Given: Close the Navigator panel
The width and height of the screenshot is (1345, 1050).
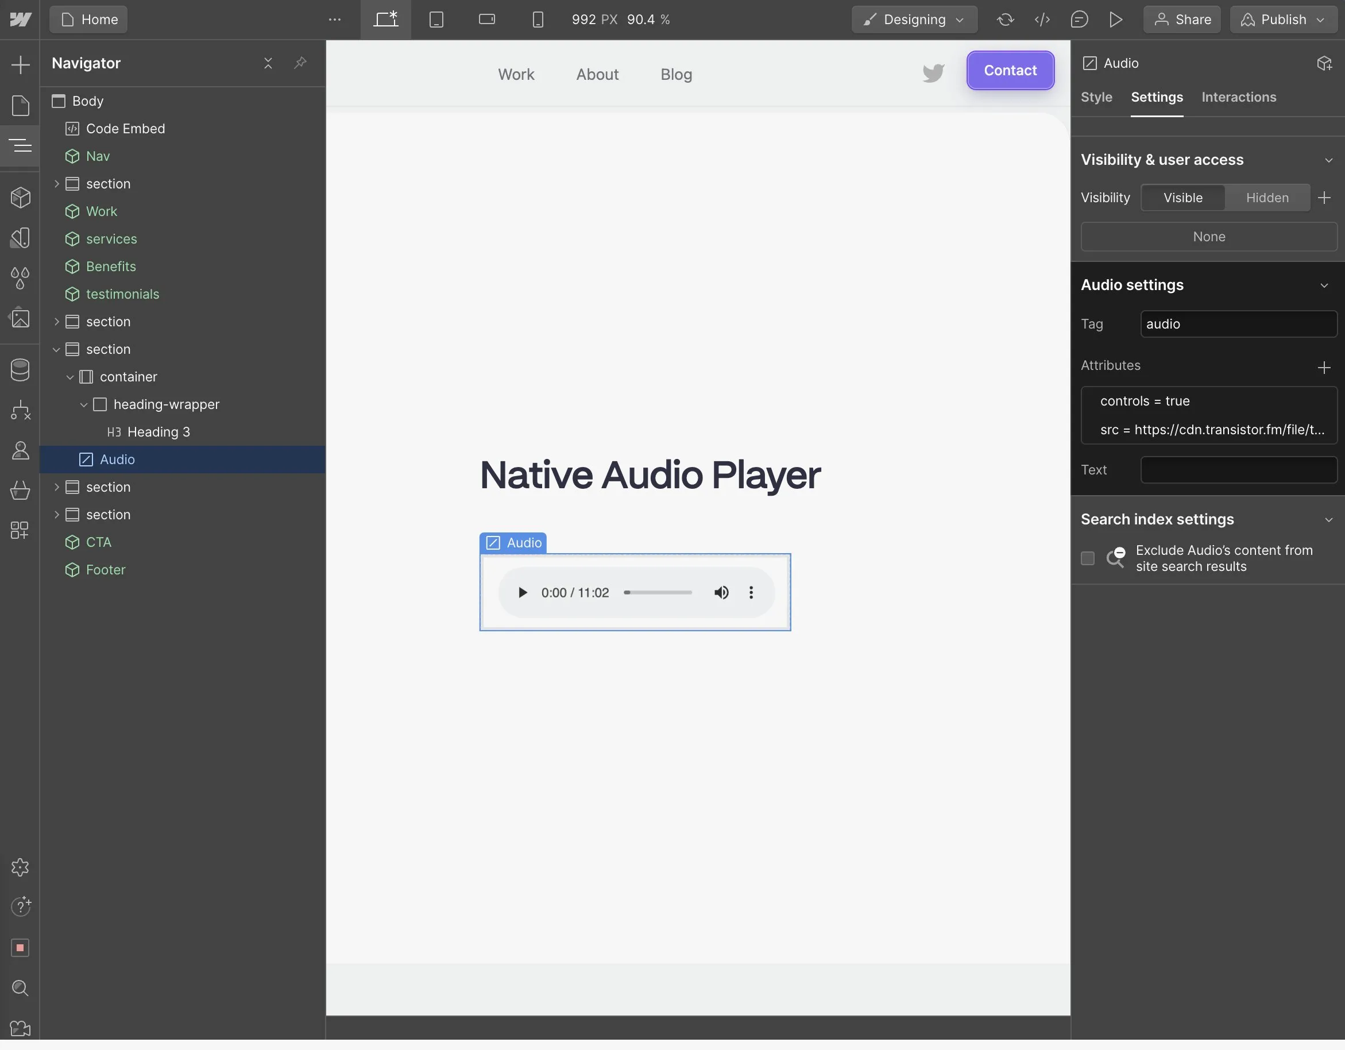Looking at the screenshot, I should (x=268, y=63).
